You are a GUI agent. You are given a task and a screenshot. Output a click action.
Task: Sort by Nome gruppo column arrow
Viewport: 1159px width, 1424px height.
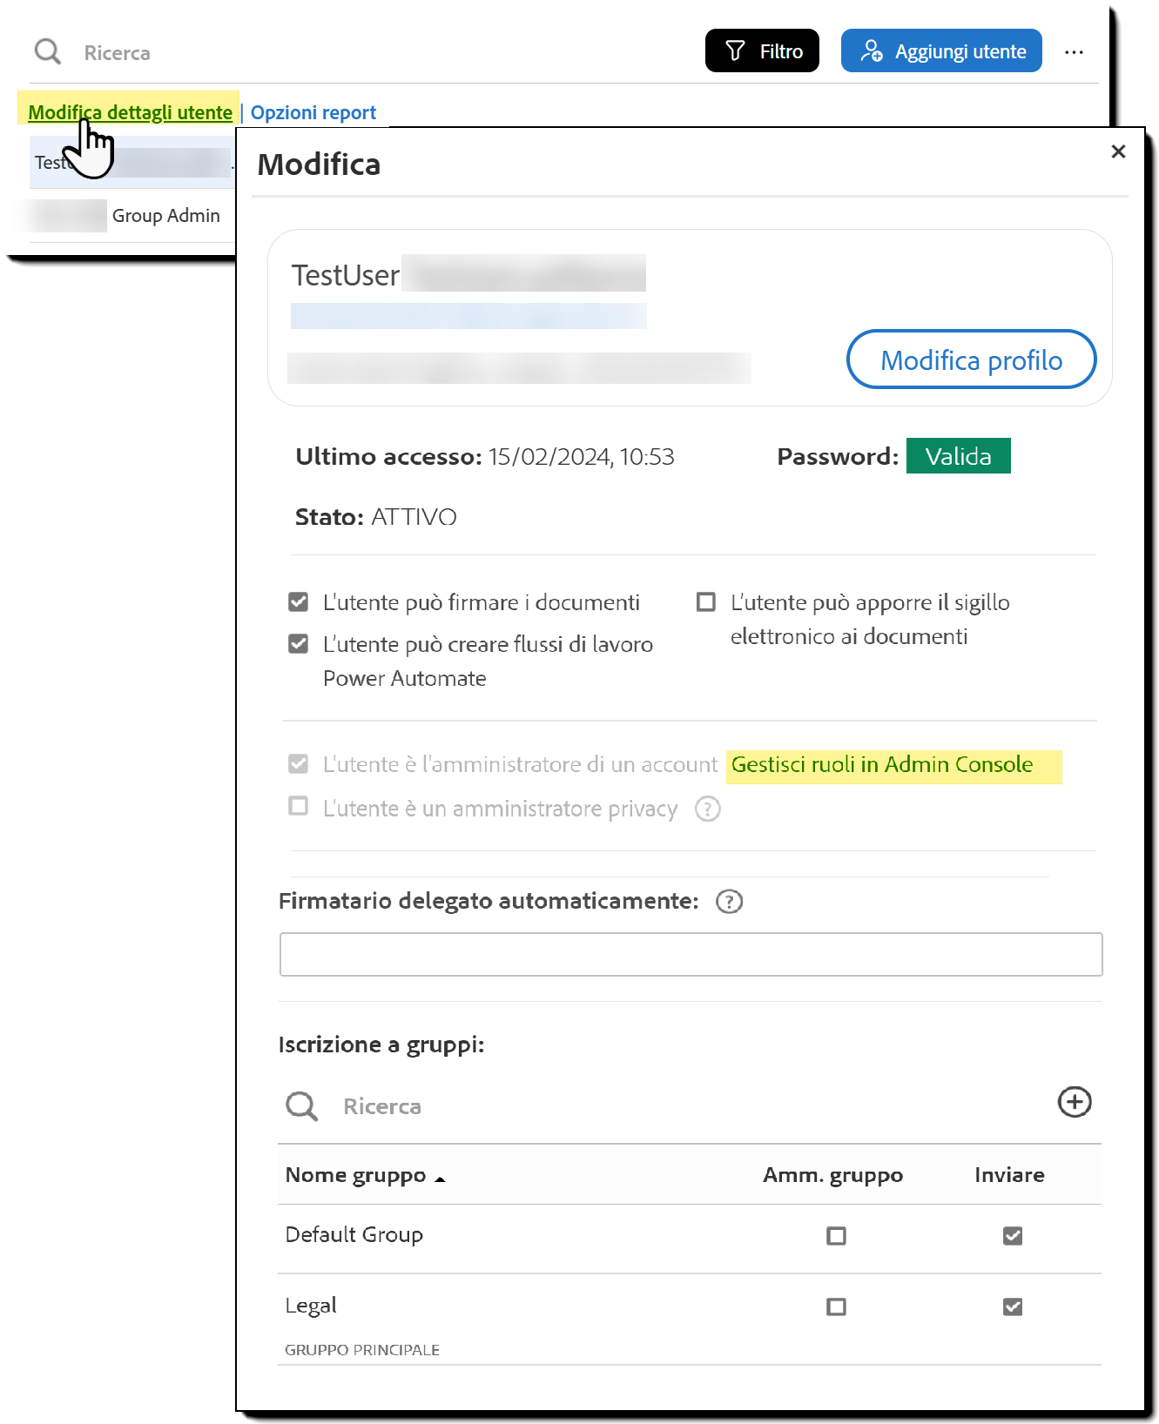click(440, 1179)
